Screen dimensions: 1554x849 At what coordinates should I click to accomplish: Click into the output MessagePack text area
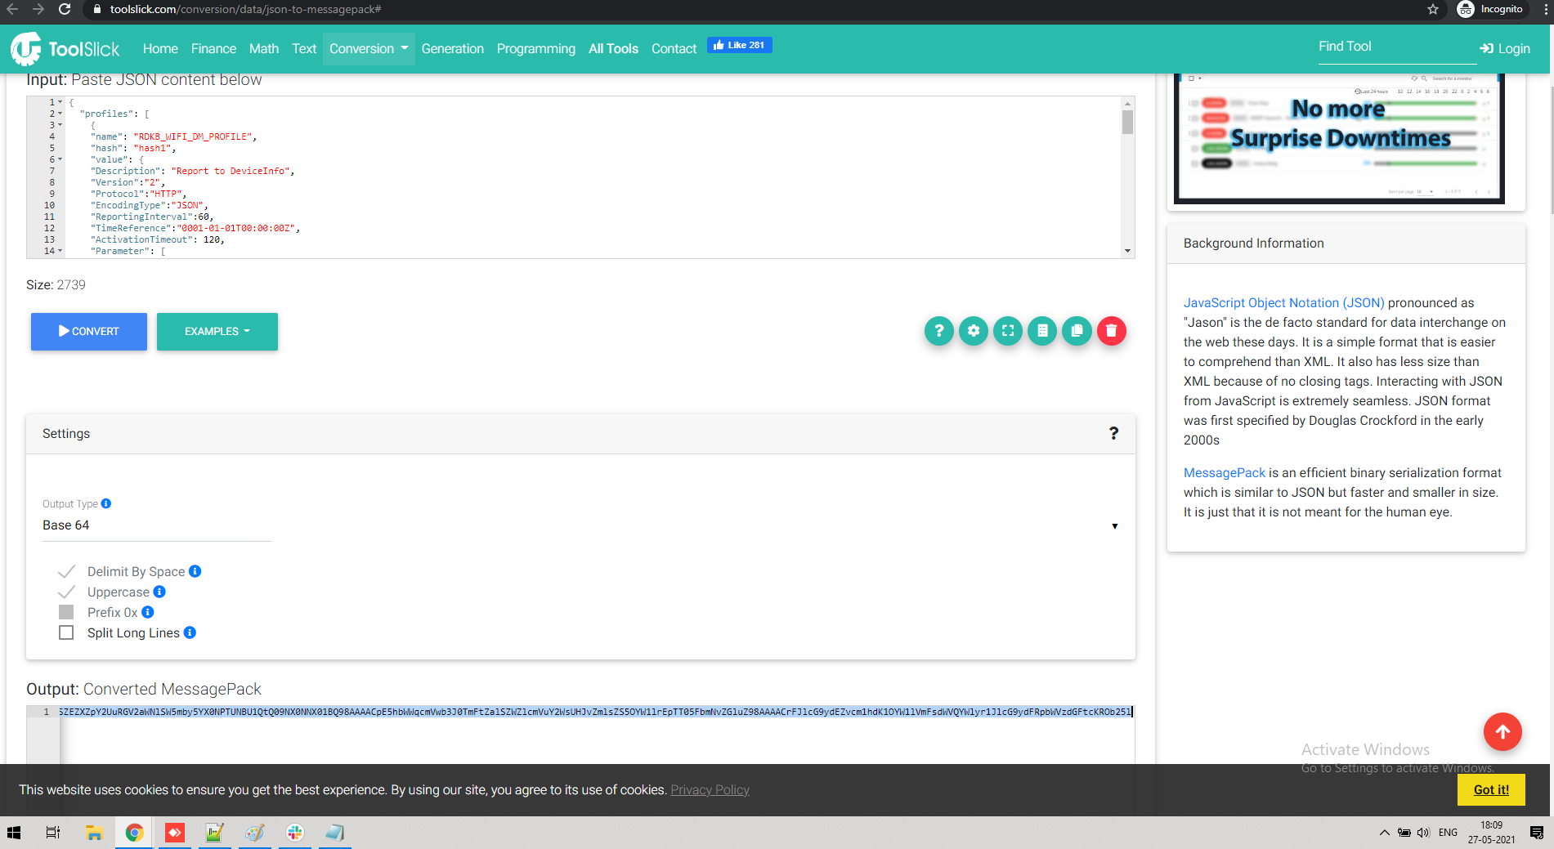point(596,735)
